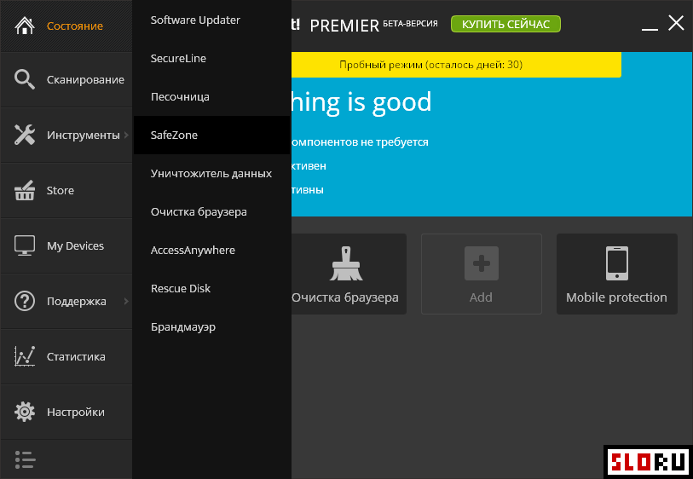Select highlighted SafeZone submenu entry
The width and height of the screenshot is (693, 479).
coord(211,136)
